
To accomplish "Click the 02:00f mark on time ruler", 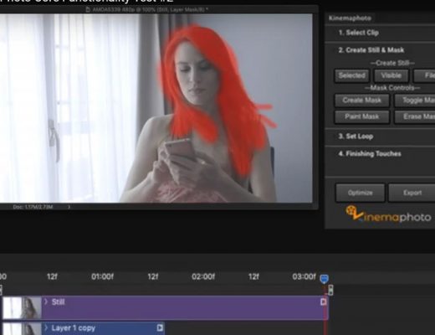I will pos(203,276).
